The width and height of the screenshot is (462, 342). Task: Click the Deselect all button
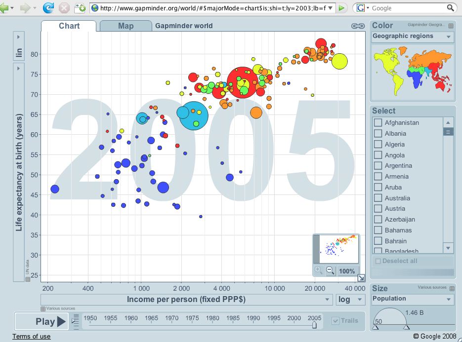(413, 261)
